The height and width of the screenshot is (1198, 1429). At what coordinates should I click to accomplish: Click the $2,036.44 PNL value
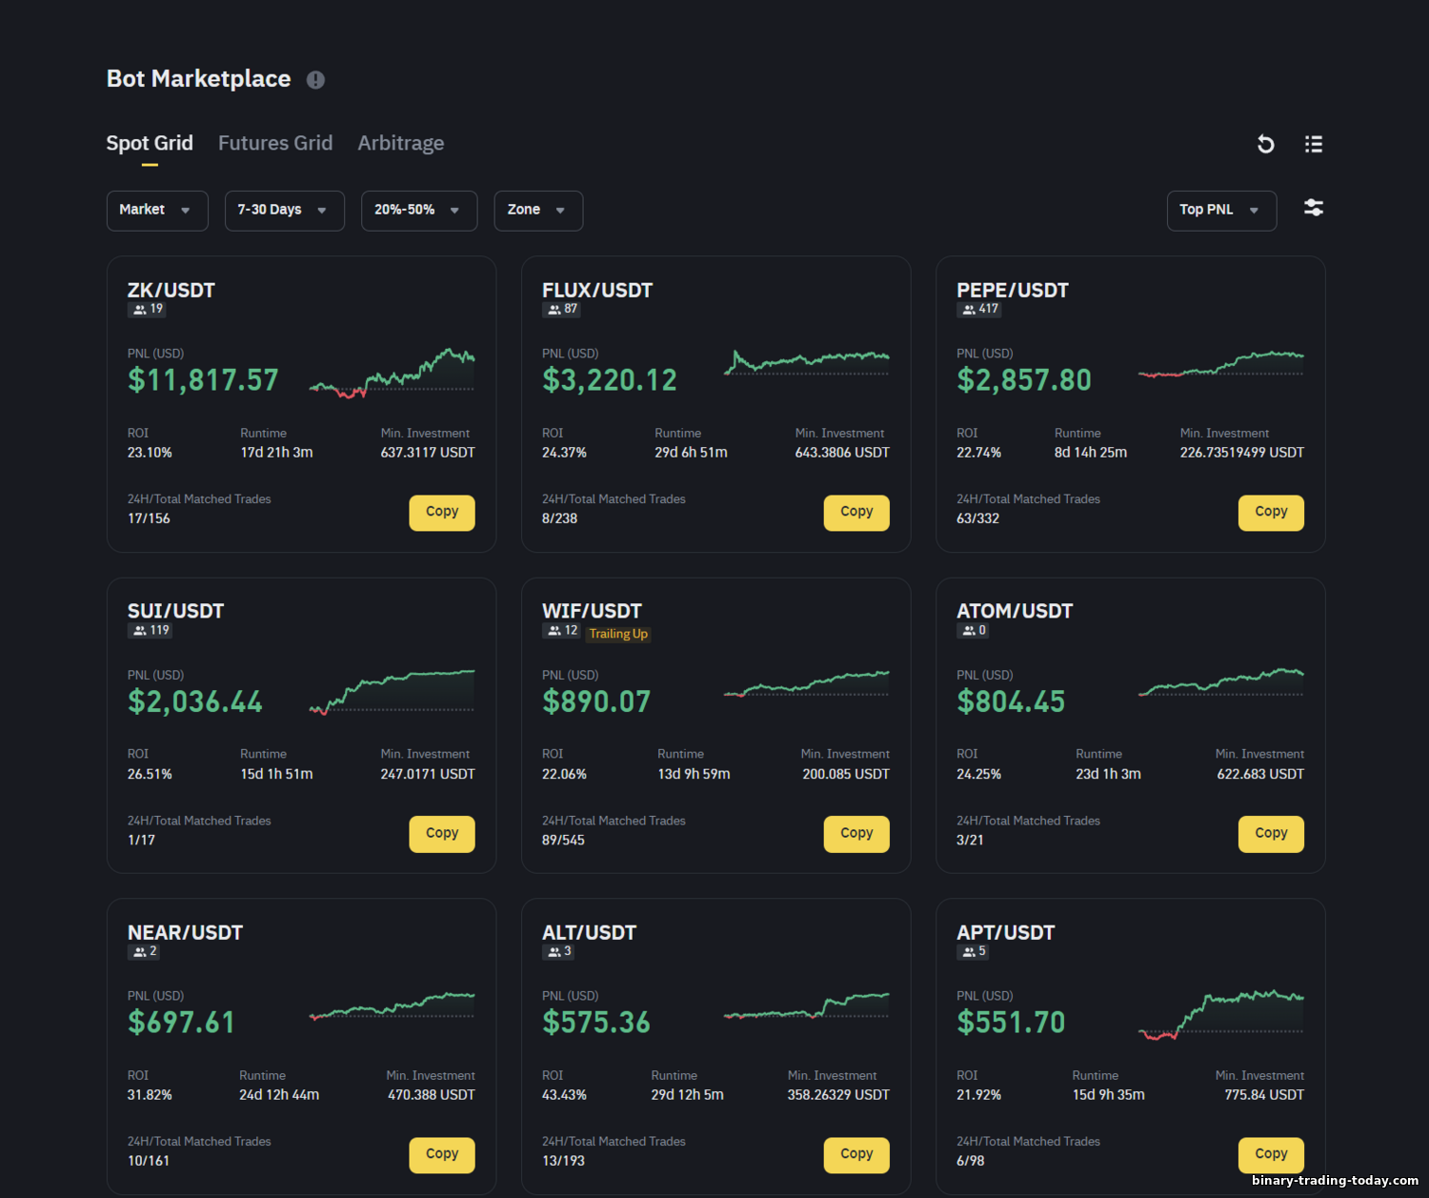pyautogui.click(x=195, y=701)
